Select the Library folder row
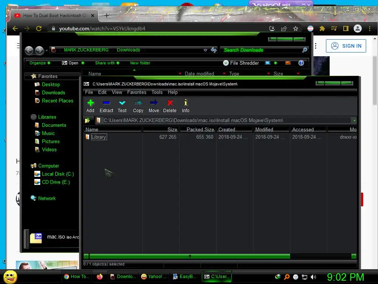Screen dimensions: 378x284 pyautogui.click(x=220, y=137)
